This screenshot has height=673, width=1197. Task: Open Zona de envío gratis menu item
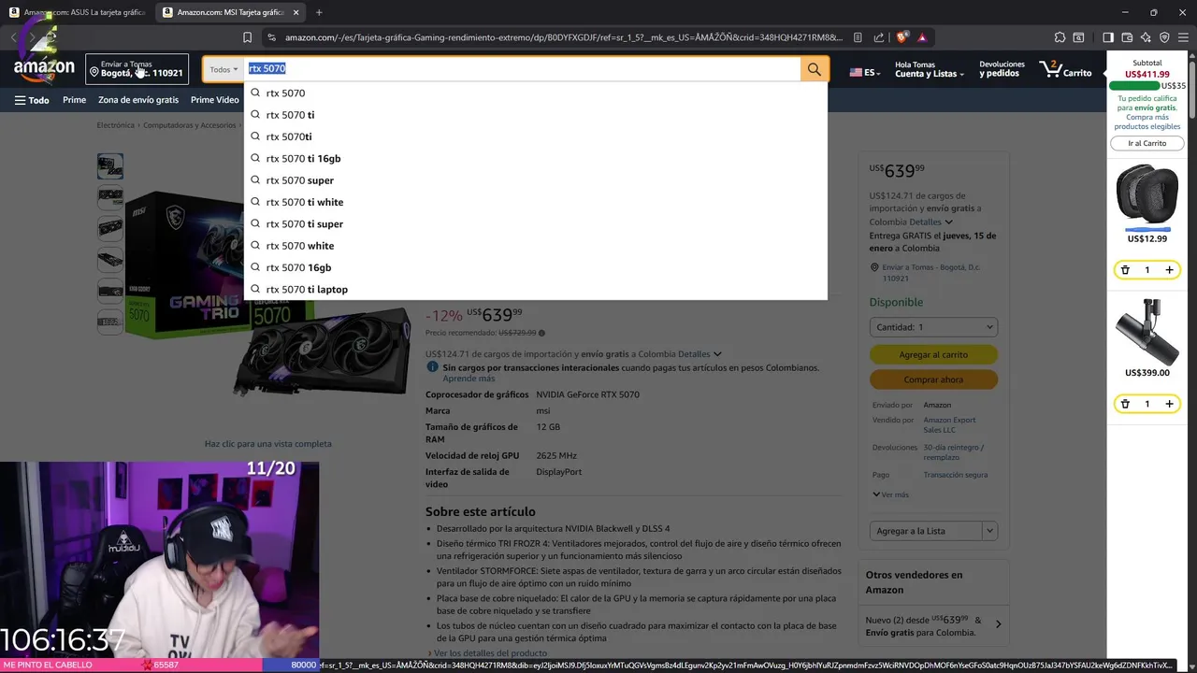click(x=138, y=100)
